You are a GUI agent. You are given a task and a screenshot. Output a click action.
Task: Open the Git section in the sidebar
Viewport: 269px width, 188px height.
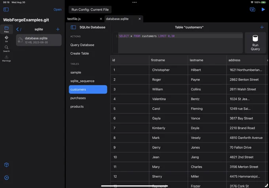(6, 39)
